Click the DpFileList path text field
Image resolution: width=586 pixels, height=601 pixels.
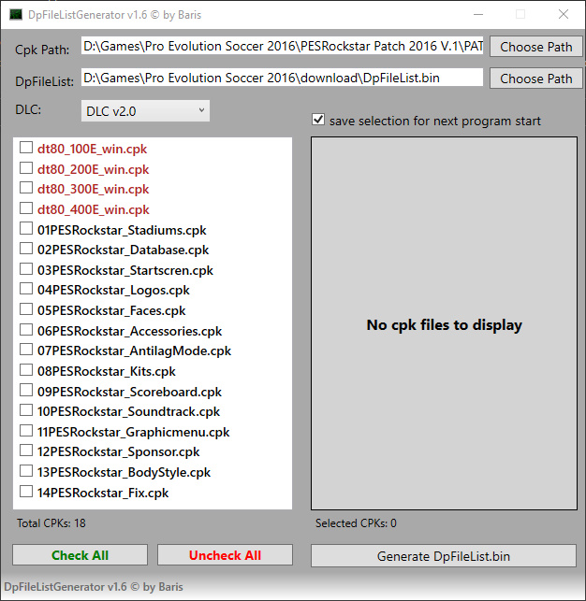click(282, 78)
